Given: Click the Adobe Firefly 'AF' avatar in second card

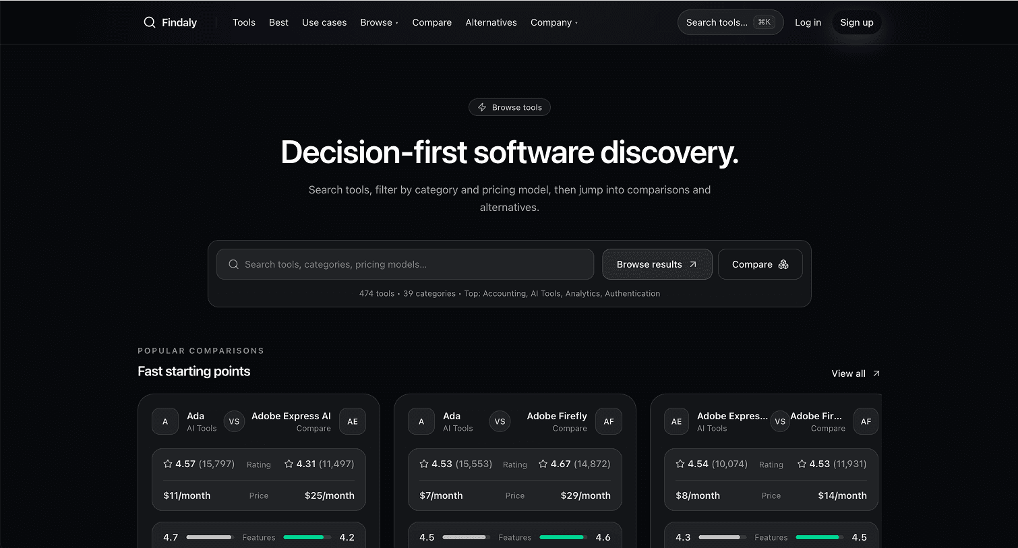Looking at the screenshot, I should click(608, 421).
